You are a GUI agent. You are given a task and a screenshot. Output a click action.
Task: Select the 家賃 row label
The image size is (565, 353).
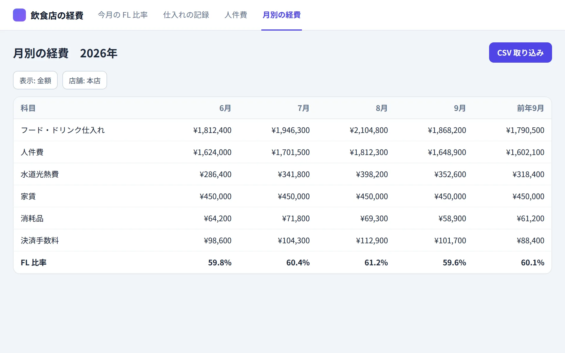tap(28, 197)
